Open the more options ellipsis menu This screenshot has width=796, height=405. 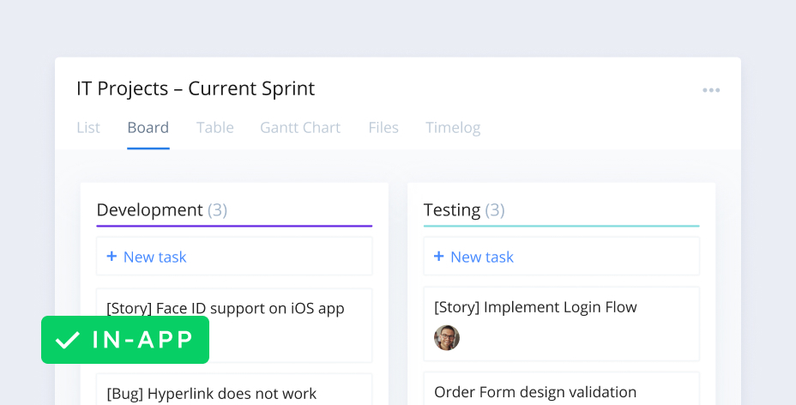(711, 90)
